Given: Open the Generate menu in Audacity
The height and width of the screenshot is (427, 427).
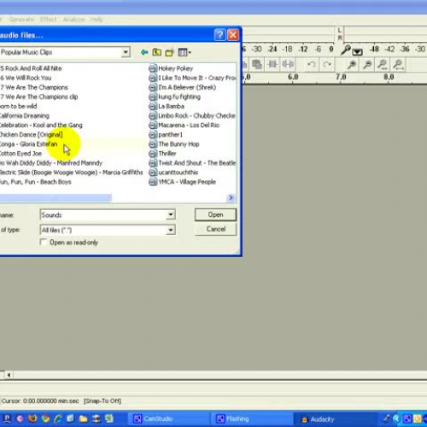Looking at the screenshot, I should pos(21,20).
